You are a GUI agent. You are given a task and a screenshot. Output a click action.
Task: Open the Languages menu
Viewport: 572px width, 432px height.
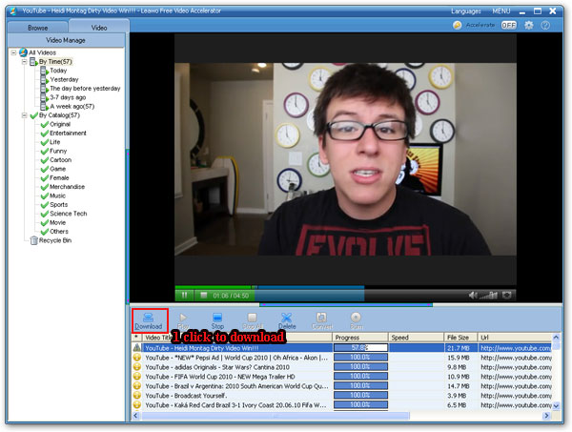coord(466,11)
